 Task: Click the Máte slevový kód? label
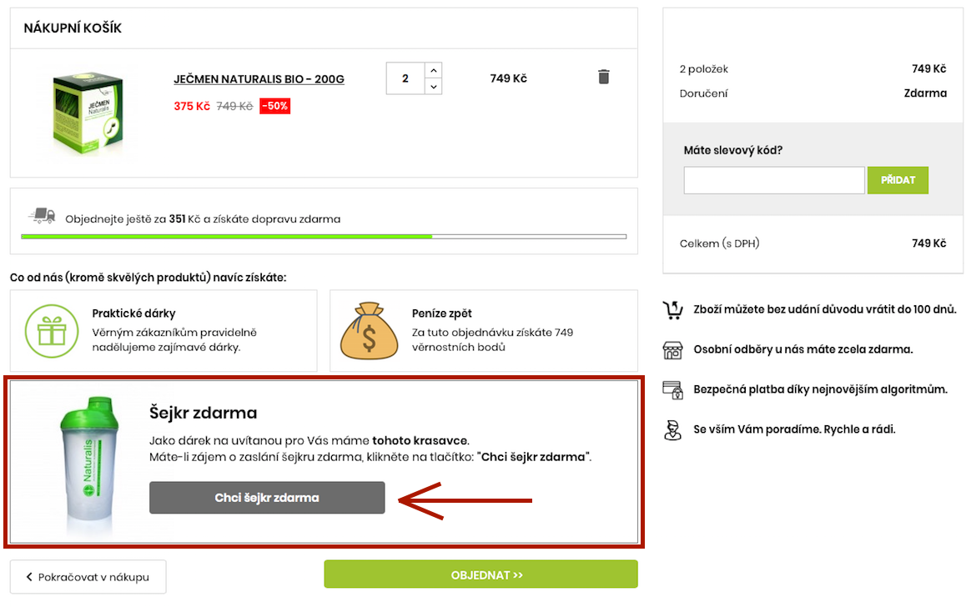point(733,150)
